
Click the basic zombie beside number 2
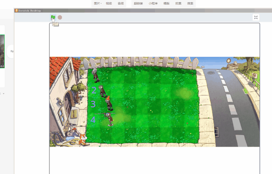point(103,91)
